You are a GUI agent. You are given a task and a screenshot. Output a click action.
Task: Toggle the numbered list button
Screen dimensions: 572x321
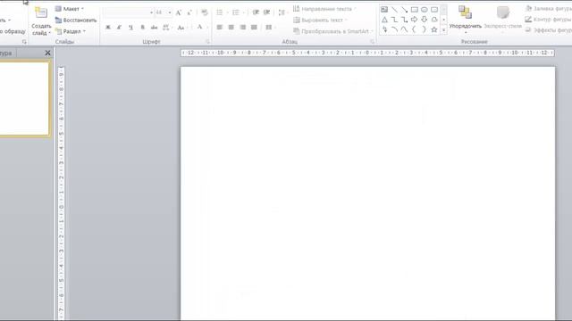(x=236, y=12)
